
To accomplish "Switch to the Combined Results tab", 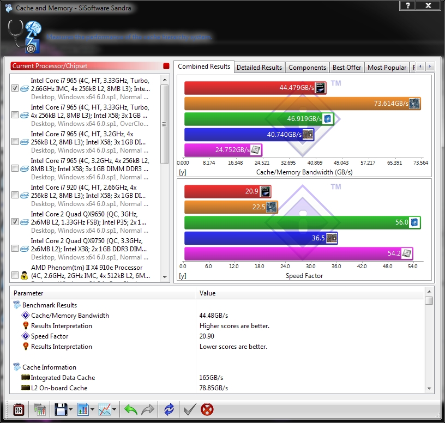I will [x=204, y=67].
